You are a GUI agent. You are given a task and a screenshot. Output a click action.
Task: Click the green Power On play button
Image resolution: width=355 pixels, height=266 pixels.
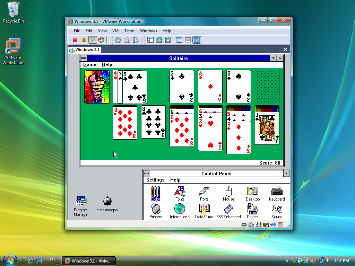tap(93, 40)
